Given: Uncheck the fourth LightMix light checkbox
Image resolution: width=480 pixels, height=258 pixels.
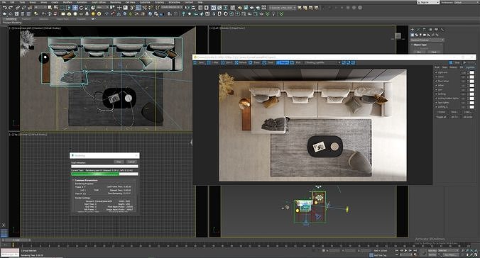Looking at the screenshot, I should click(437, 85).
